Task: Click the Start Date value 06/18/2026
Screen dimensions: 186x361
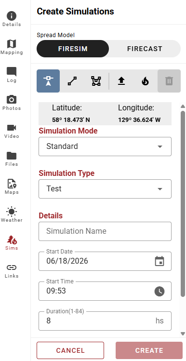Action: 67,261
